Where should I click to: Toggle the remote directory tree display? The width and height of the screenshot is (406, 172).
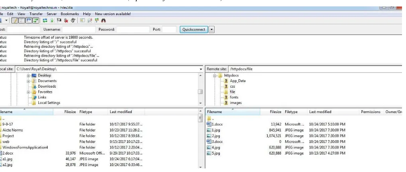click(x=29, y=20)
